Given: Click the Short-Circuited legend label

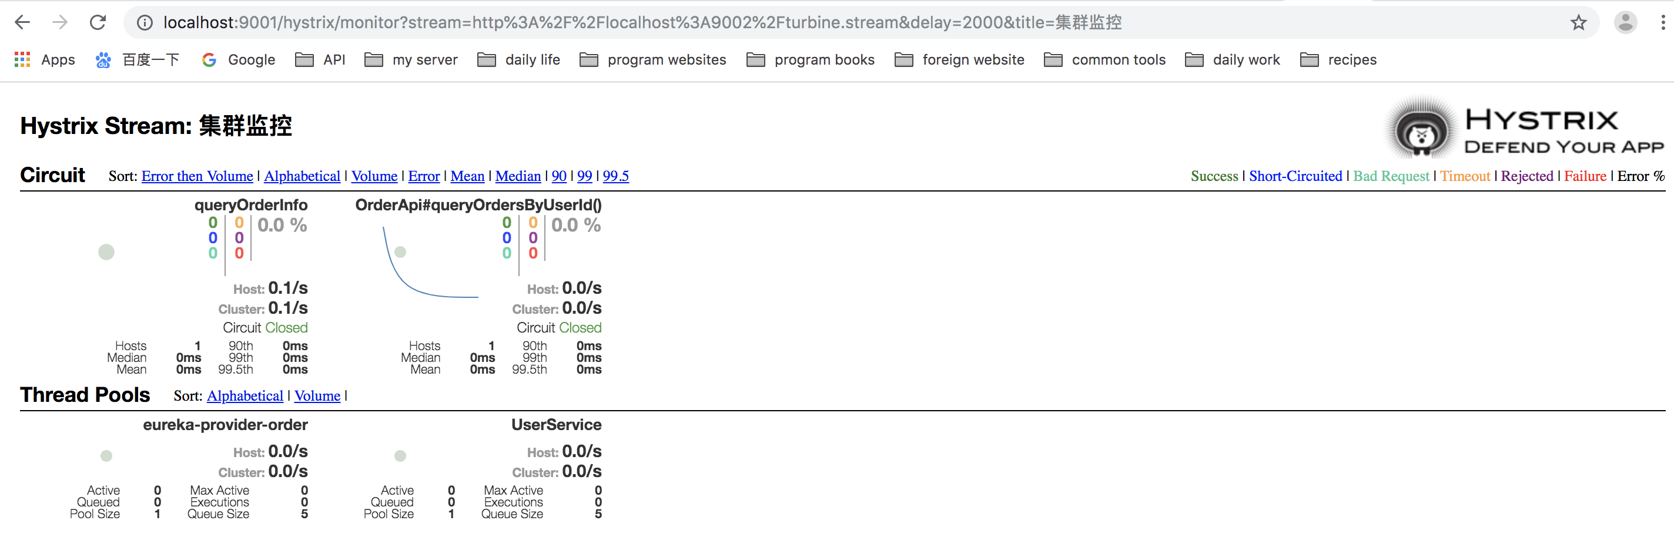Looking at the screenshot, I should click(x=1296, y=176).
